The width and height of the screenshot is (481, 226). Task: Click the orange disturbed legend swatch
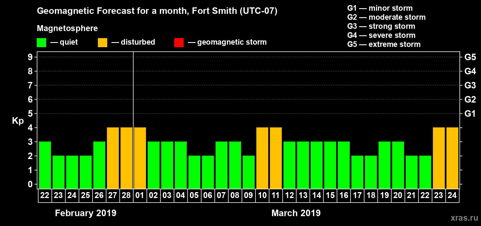[x=103, y=43]
